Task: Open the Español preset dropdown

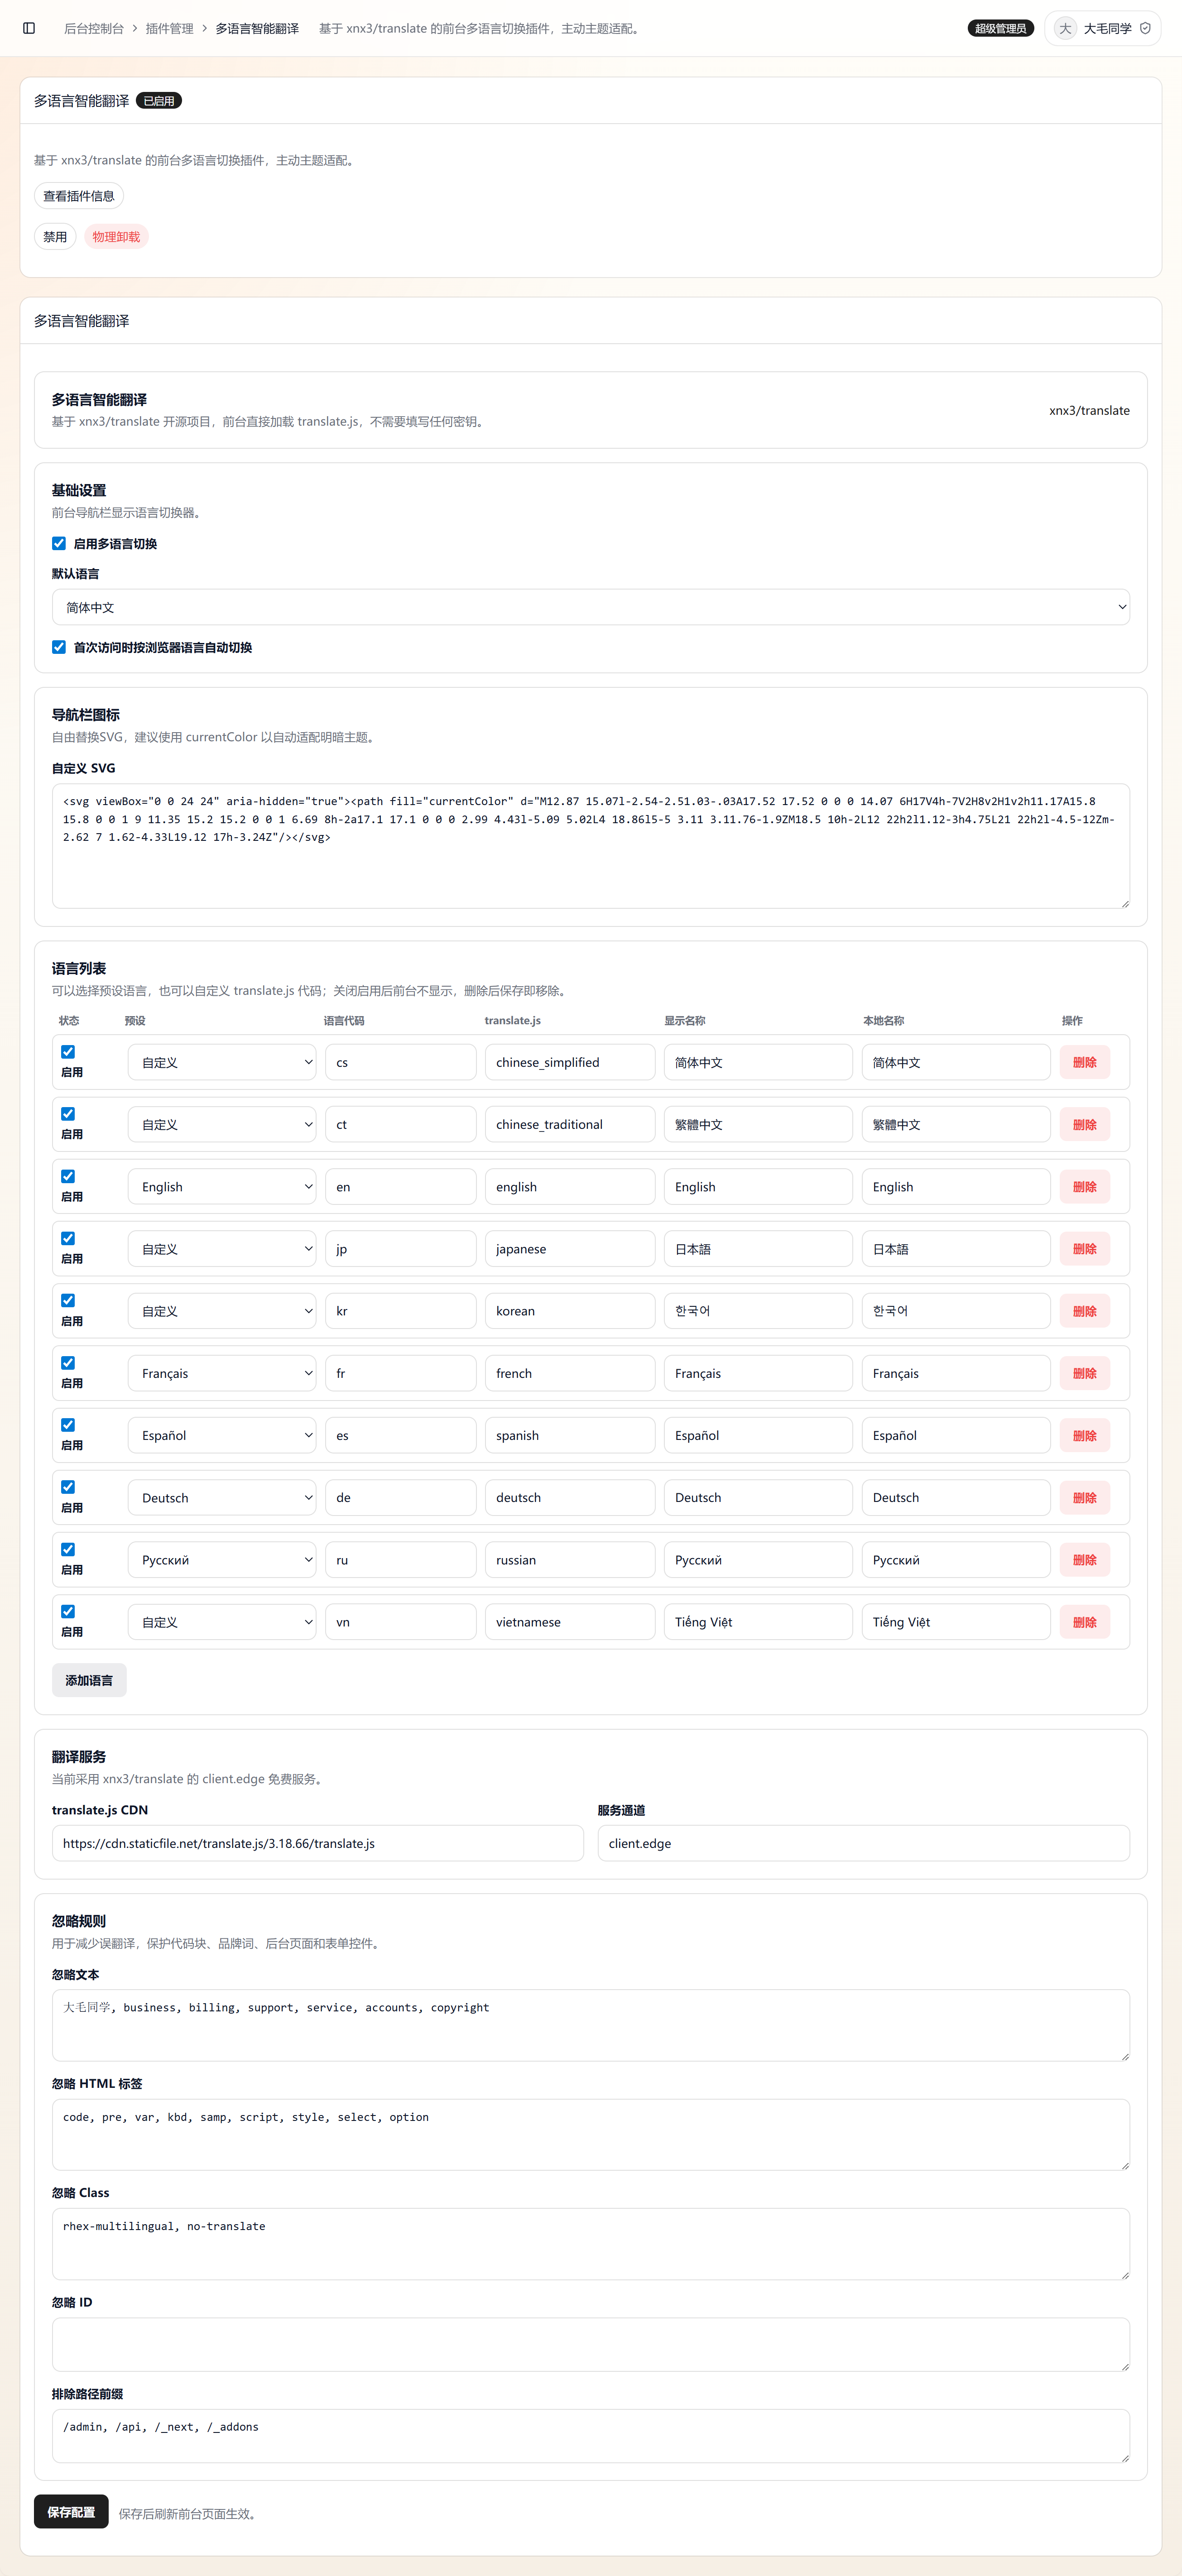Action: [222, 1435]
